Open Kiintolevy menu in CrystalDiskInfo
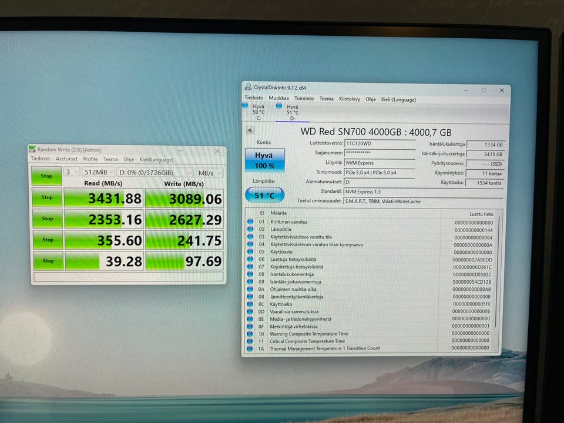Viewport: 564px width, 423px height. pyautogui.click(x=349, y=99)
